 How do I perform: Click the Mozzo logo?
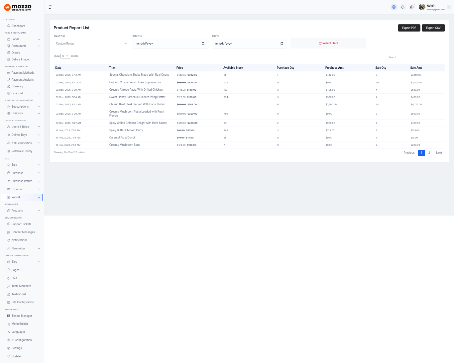[18, 7]
